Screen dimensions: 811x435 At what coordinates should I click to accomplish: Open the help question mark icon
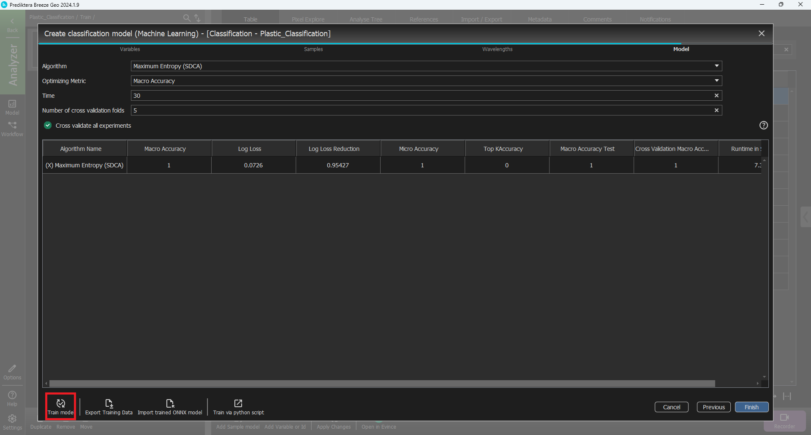click(763, 125)
